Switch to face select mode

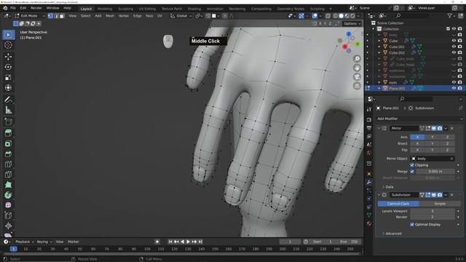pyautogui.click(x=62, y=16)
